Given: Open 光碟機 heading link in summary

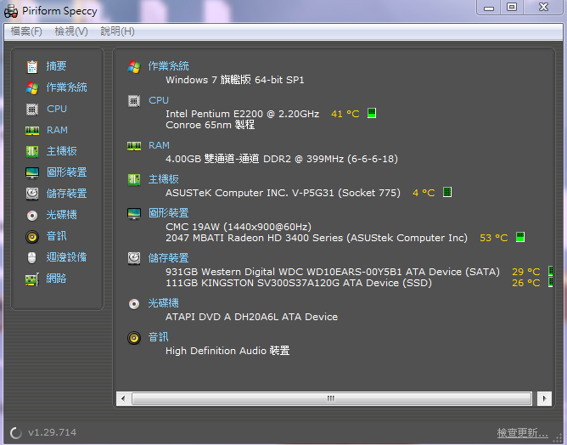Looking at the screenshot, I should coord(164,303).
